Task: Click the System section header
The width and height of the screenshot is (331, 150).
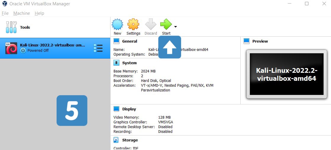Action: coord(129,63)
